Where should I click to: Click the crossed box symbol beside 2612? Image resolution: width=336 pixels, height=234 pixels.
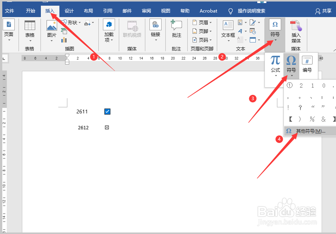click(107, 127)
